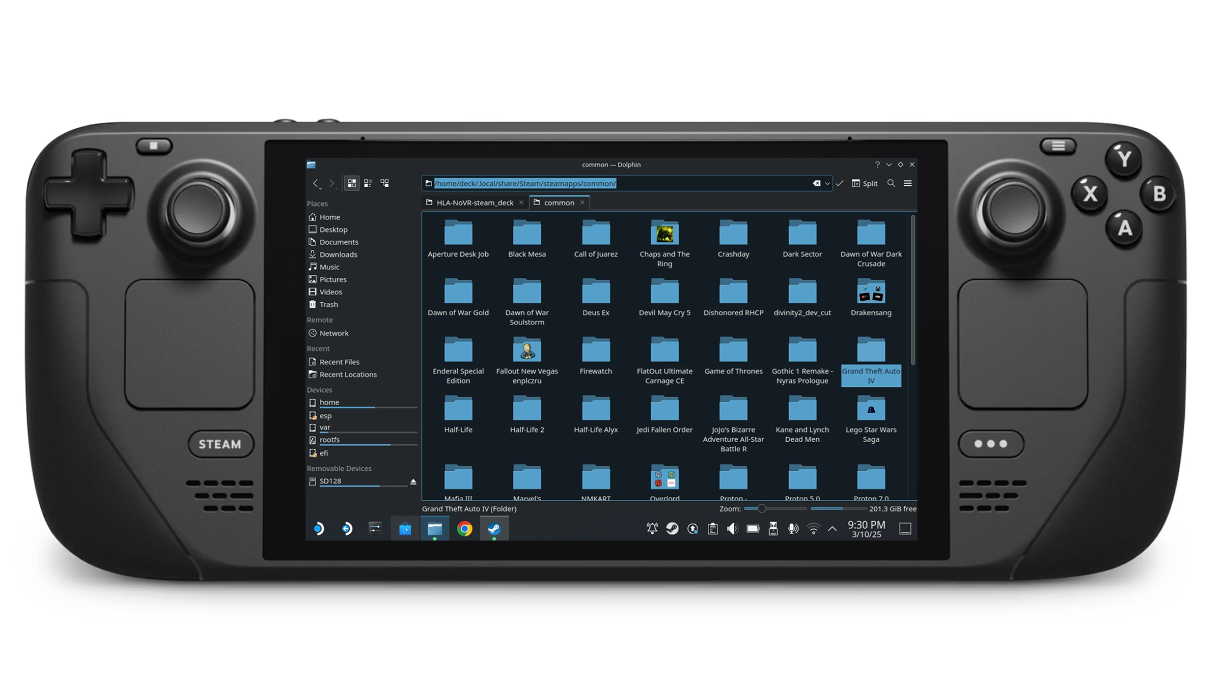Launch Return to Gaming Mode shortcut
The image size is (1222, 687).
pos(347,529)
